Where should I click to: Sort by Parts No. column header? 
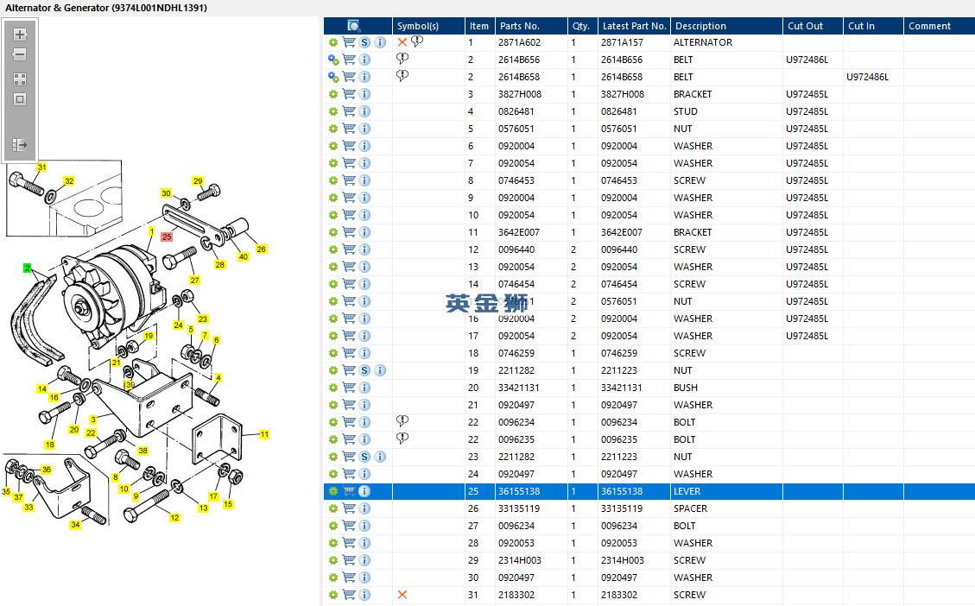(x=531, y=26)
